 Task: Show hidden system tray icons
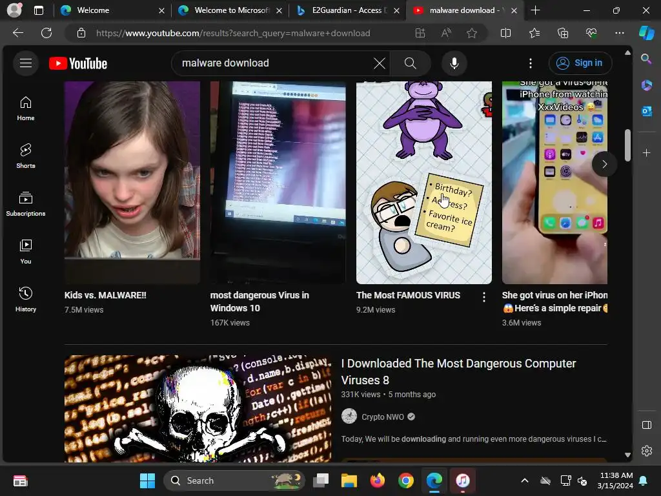524,480
